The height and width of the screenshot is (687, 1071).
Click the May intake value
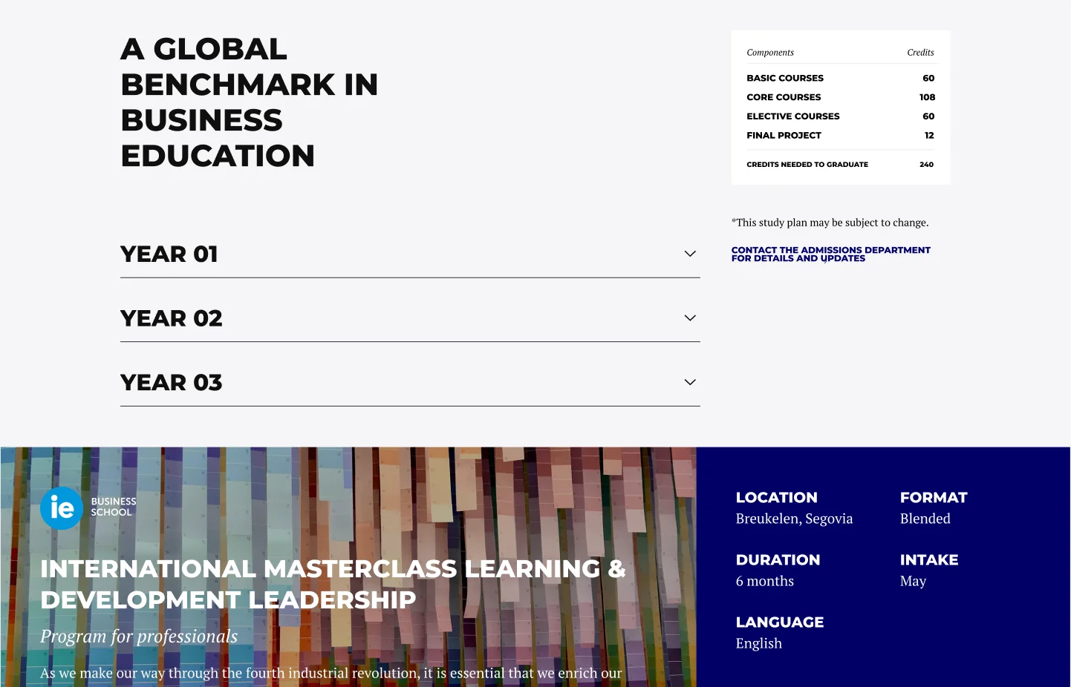coord(913,581)
